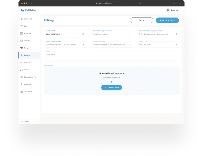
Task: Open the Finances icon
Action: (x=21, y=63)
